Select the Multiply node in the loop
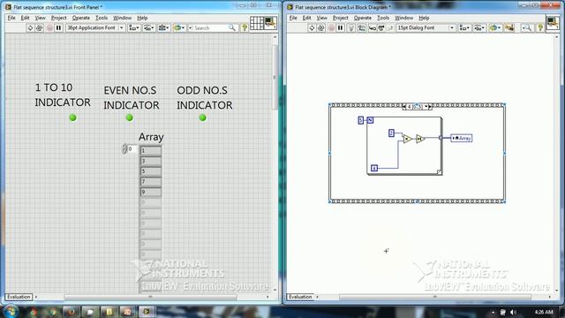Image resolution: width=565 pixels, height=318 pixels. click(x=407, y=139)
